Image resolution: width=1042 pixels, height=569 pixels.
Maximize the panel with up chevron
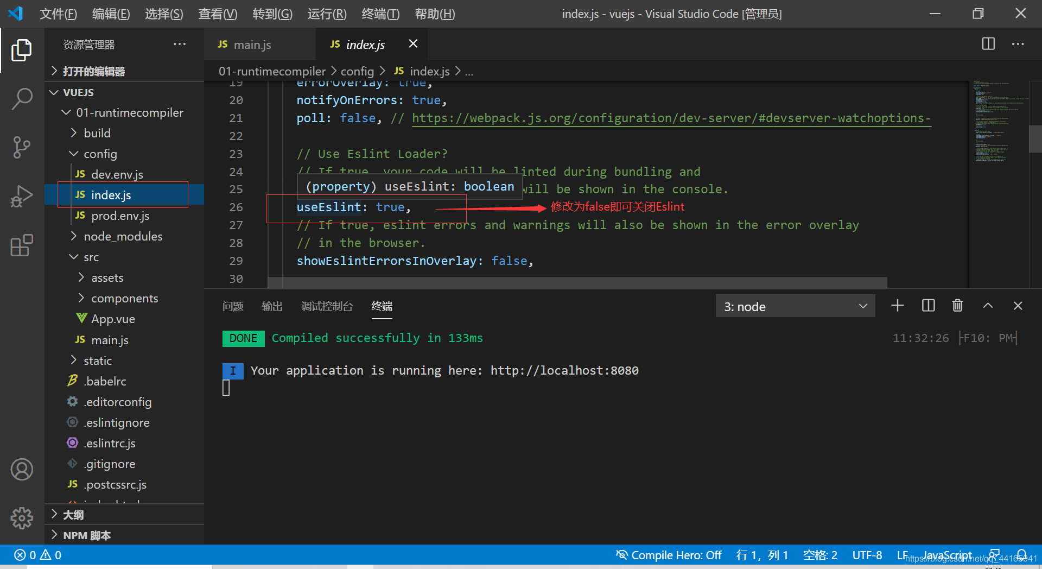click(x=988, y=306)
